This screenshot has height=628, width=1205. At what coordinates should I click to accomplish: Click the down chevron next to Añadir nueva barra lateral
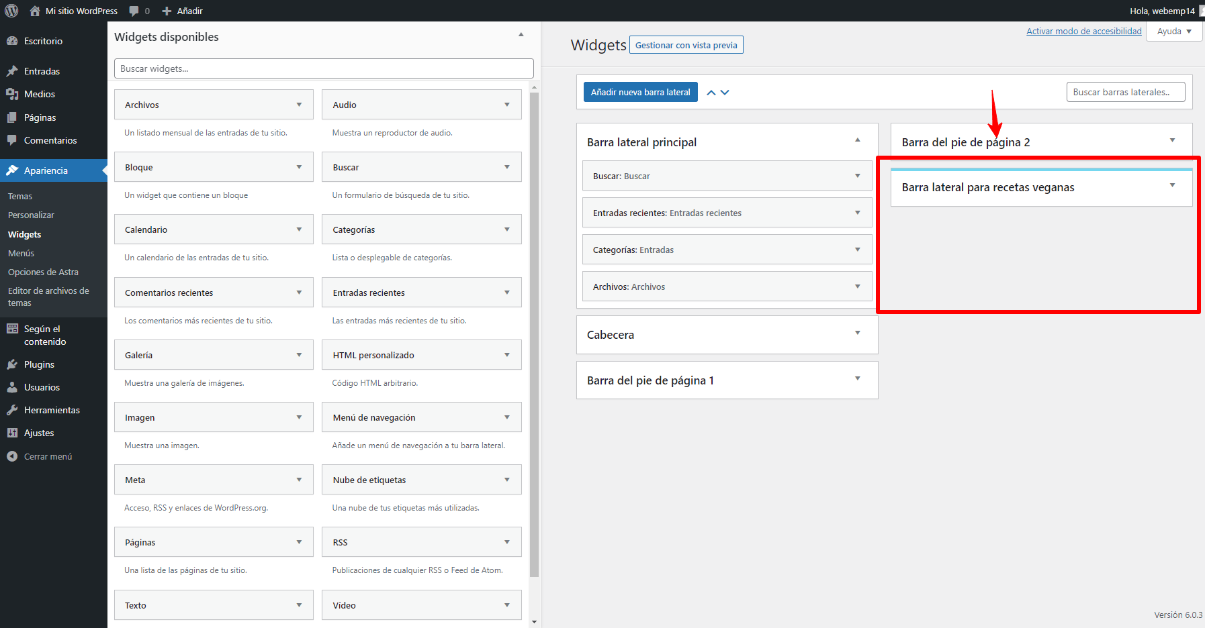(x=725, y=93)
